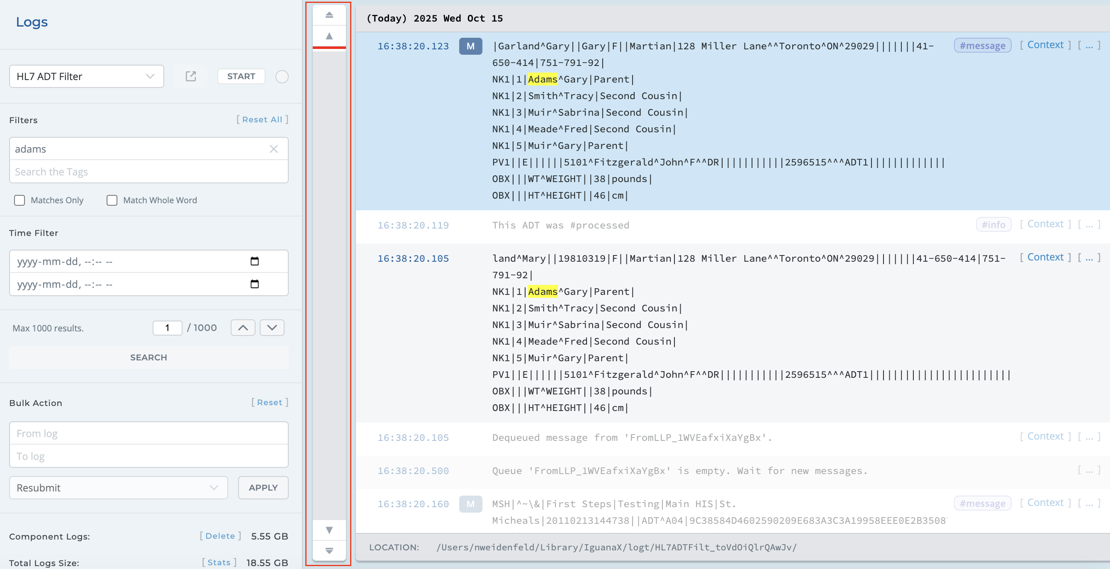Click Reset All filters link
The image size is (1110, 569).
coord(262,120)
